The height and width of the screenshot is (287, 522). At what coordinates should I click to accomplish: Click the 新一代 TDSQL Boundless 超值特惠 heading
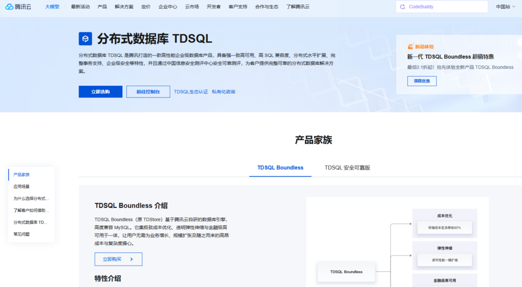pos(451,57)
